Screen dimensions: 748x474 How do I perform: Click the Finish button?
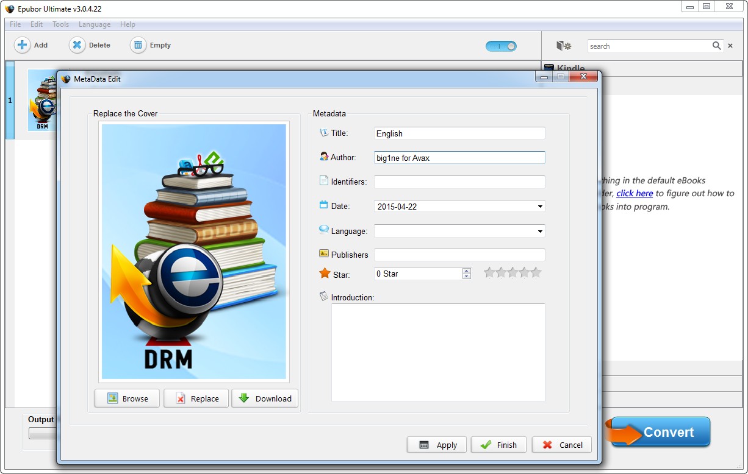pos(498,445)
